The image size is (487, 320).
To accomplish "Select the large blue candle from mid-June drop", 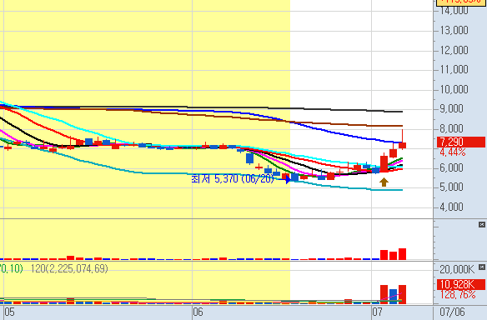I will (249, 158).
